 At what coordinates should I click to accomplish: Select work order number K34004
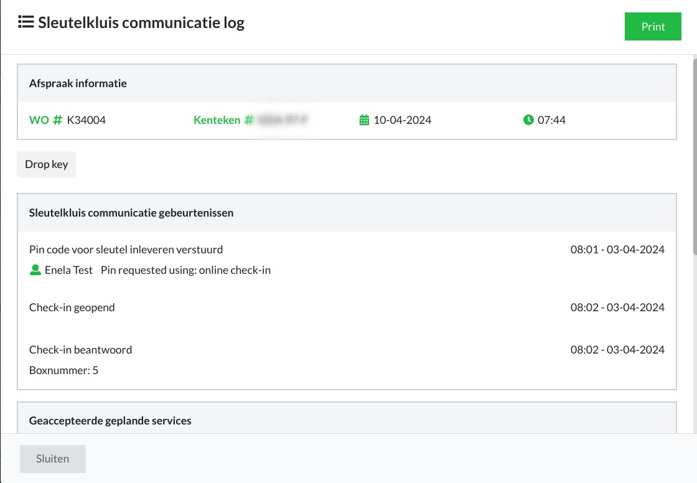[87, 120]
